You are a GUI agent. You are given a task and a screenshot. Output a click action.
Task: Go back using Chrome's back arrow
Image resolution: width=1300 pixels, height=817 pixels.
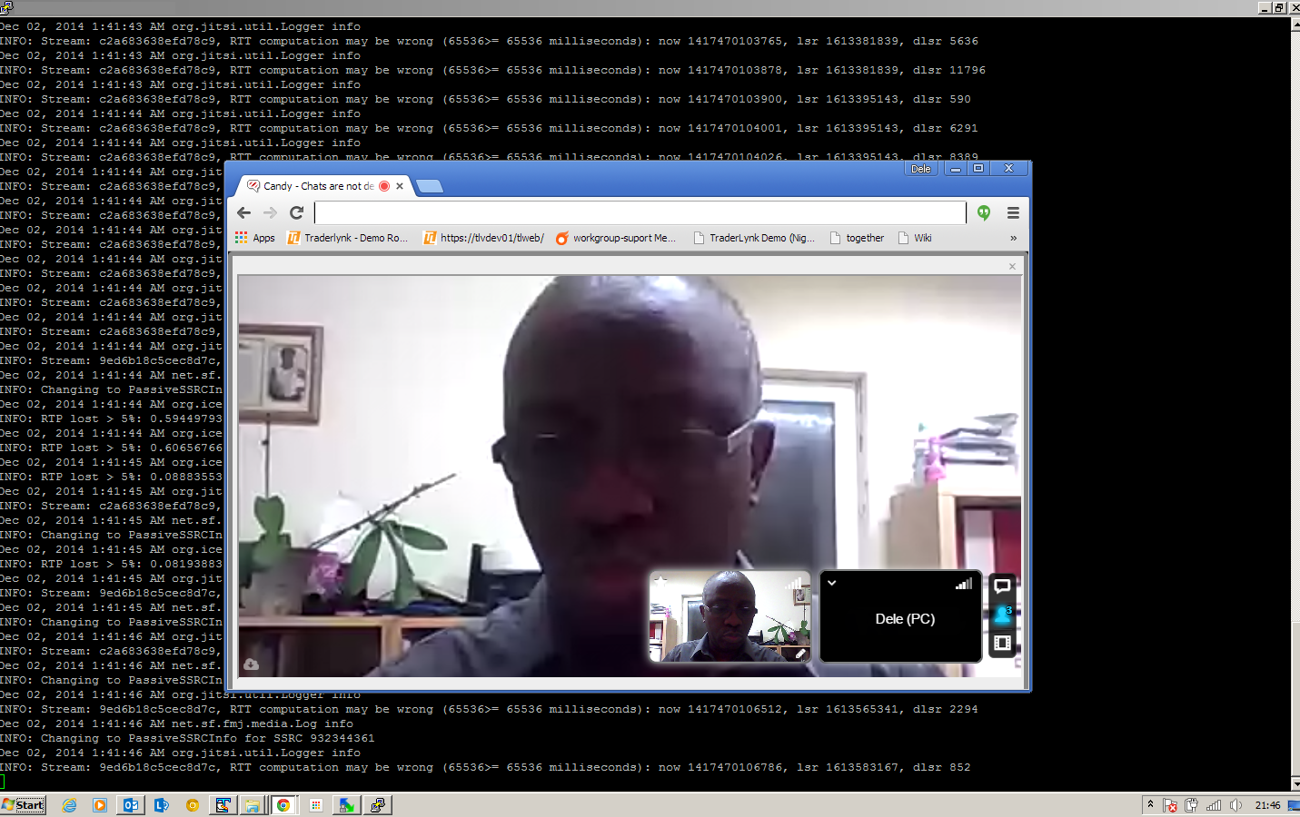[243, 212]
